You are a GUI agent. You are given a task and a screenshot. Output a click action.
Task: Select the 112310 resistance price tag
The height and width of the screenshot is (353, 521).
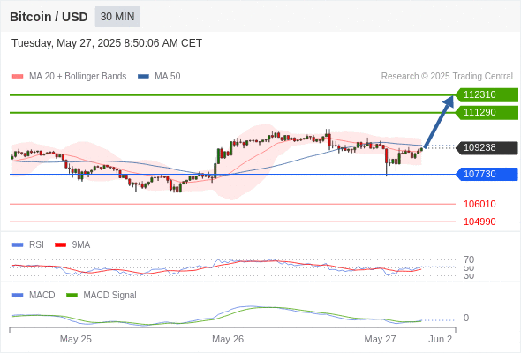click(487, 95)
